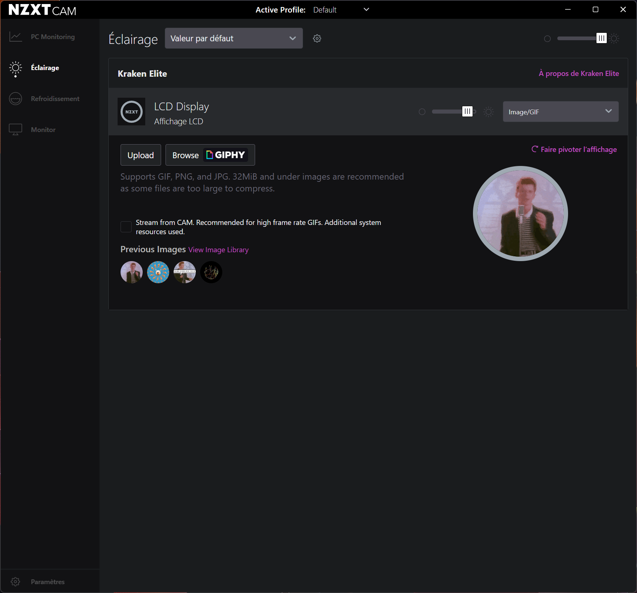Click the LCD Display brightness slider handle
The image size is (637, 593).
tap(467, 111)
